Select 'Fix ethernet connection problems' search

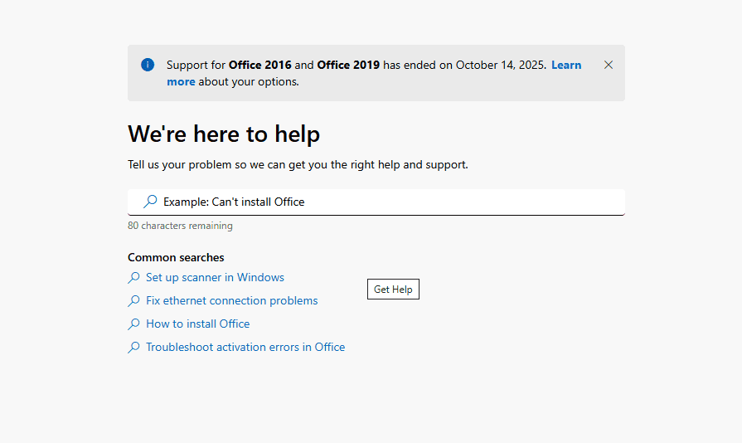[x=231, y=301]
